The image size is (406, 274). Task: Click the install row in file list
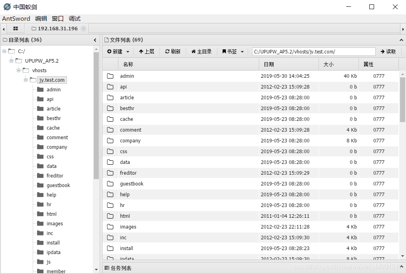pos(250,248)
